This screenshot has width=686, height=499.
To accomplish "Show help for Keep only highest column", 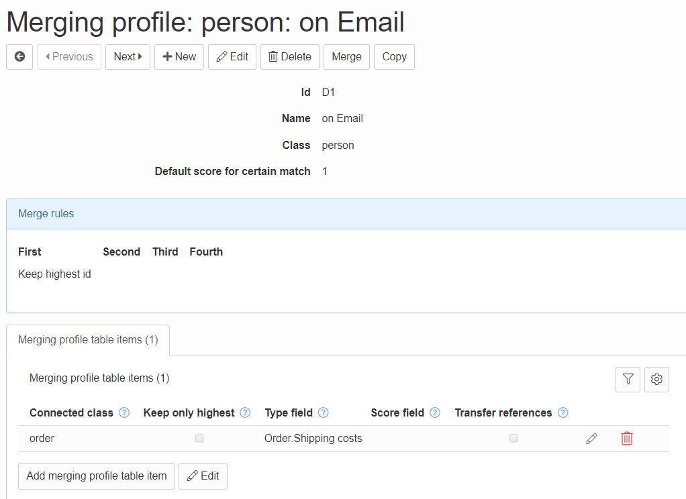I will coord(245,413).
